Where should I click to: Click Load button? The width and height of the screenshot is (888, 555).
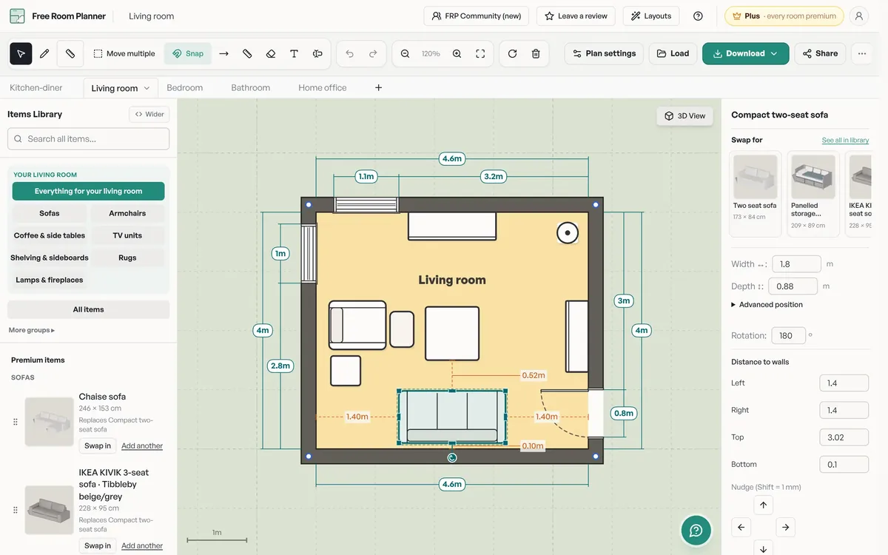(x=673, y=53)
